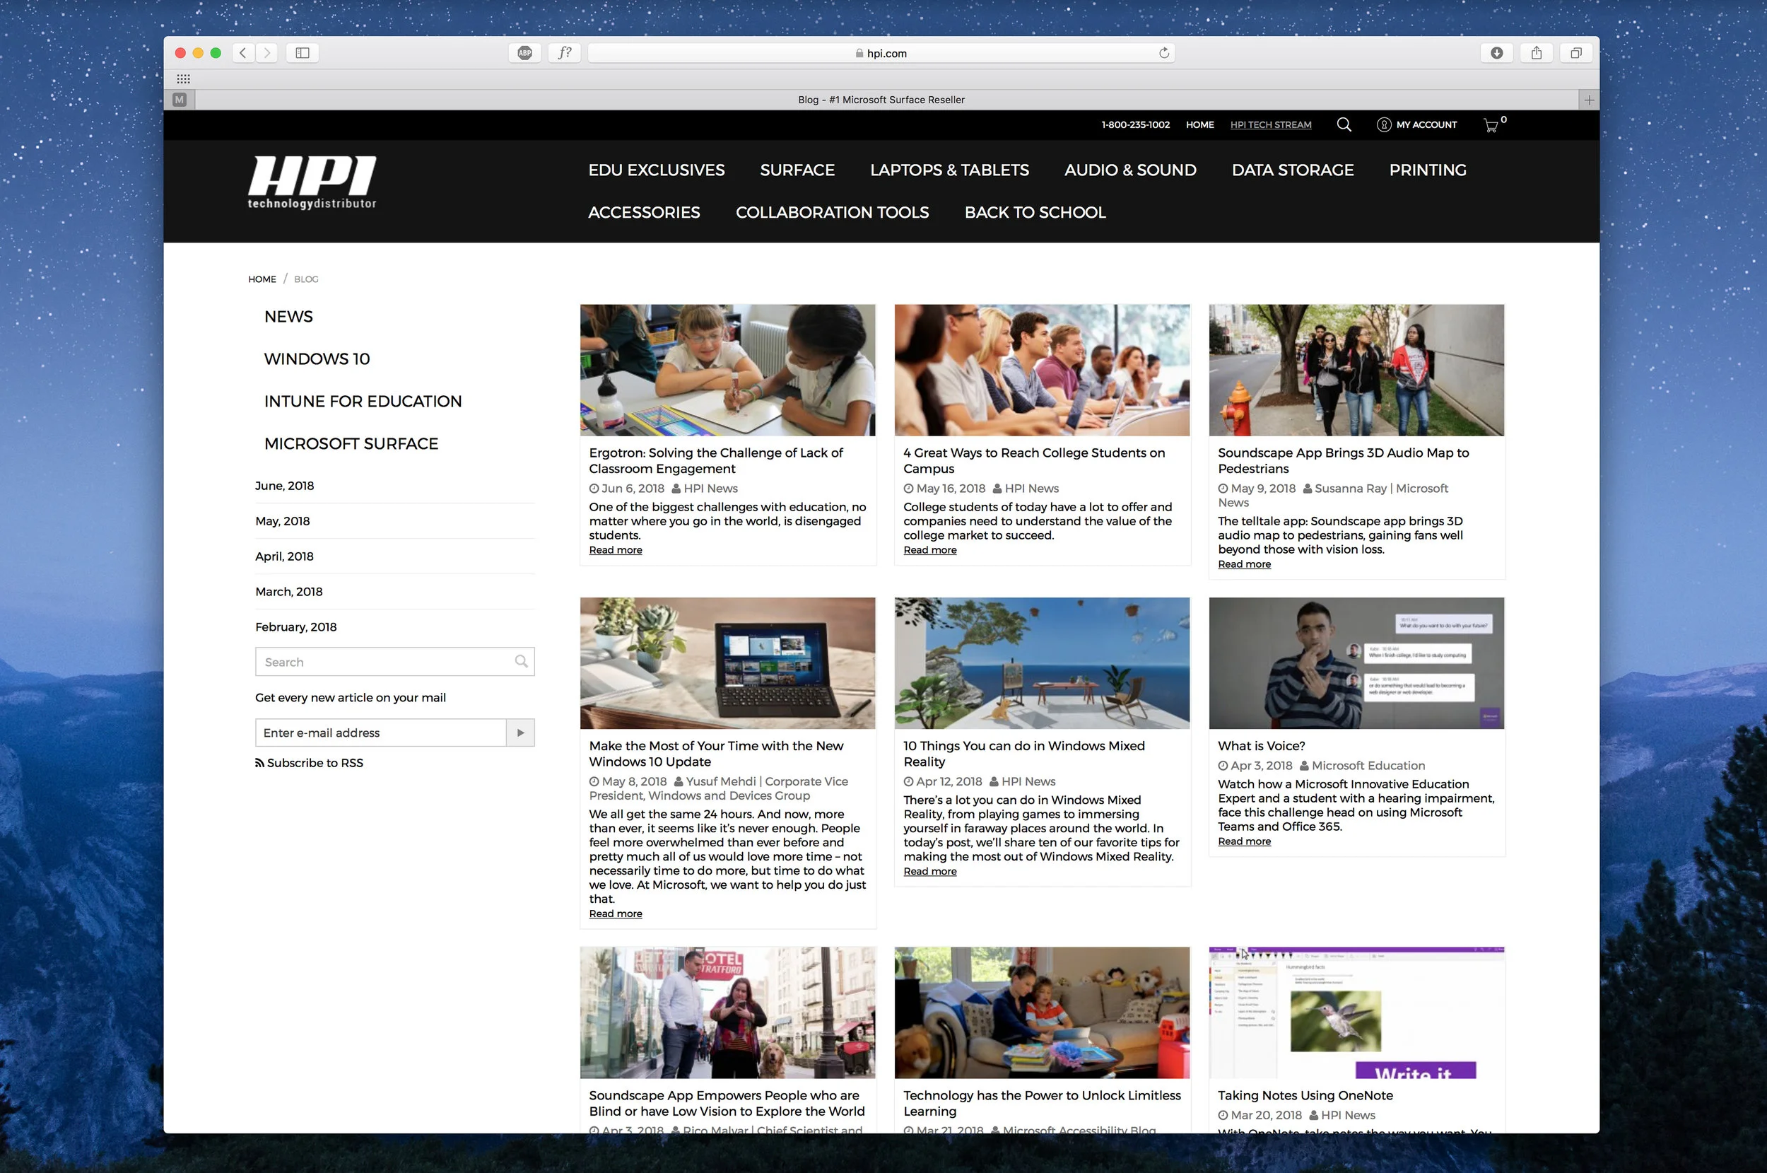This screenshot has height=1173, width=1767.
Task: Open the Adblock Plus extension icon
Action: coord(525,52)
